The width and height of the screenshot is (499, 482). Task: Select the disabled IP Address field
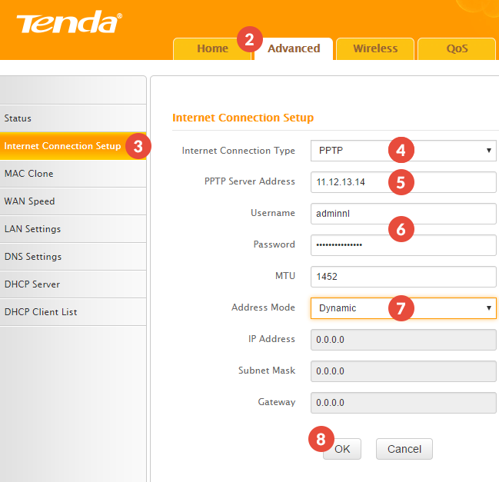coord(403,340)
